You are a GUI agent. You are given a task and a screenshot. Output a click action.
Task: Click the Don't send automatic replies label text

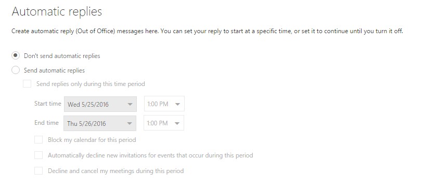click(x=62, y=56)
